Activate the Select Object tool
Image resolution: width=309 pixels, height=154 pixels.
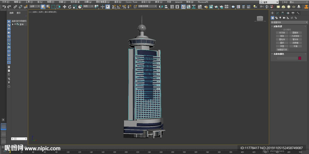pyautogui.click(x=43, y=7)
